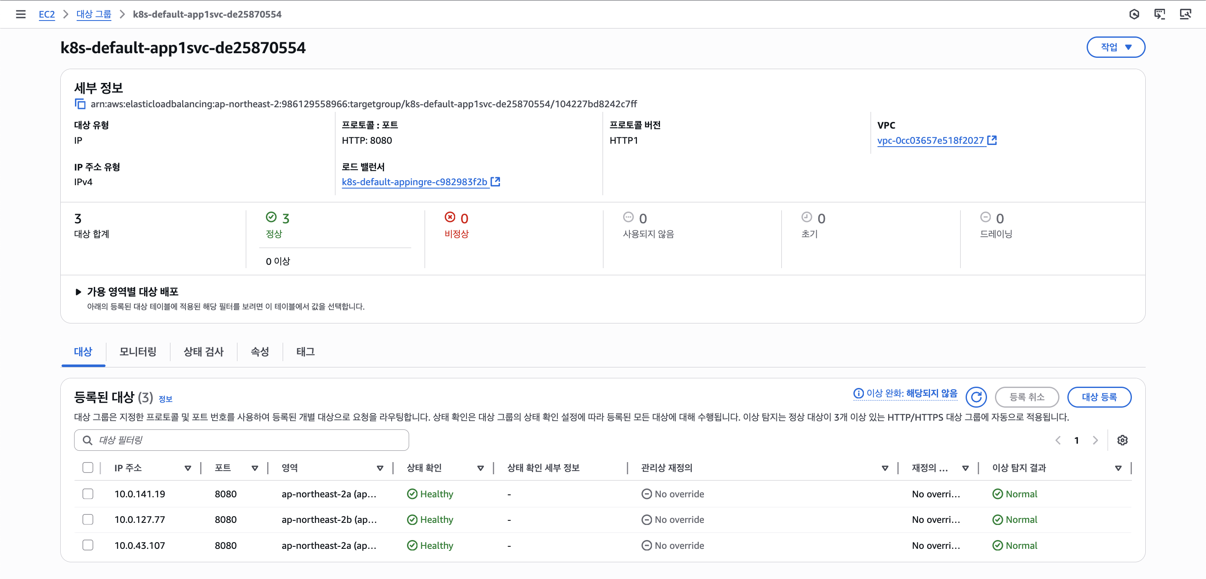Open the hamburger navigation menu
The height and width of the screenshot is (579, 1206).
click(x=21, y=14)
